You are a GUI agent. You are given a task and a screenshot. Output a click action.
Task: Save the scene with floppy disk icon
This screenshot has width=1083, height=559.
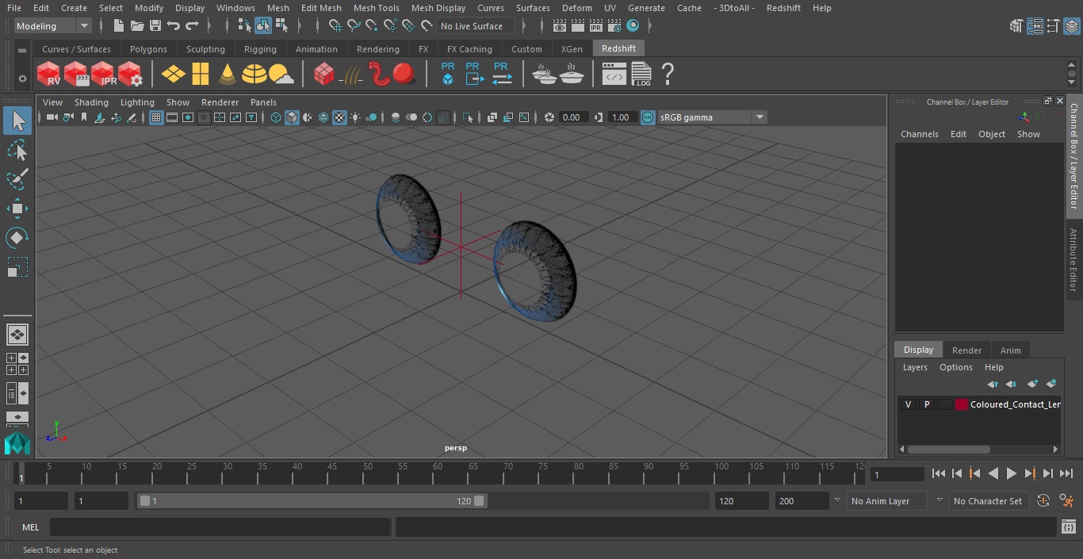click(155, 26)
